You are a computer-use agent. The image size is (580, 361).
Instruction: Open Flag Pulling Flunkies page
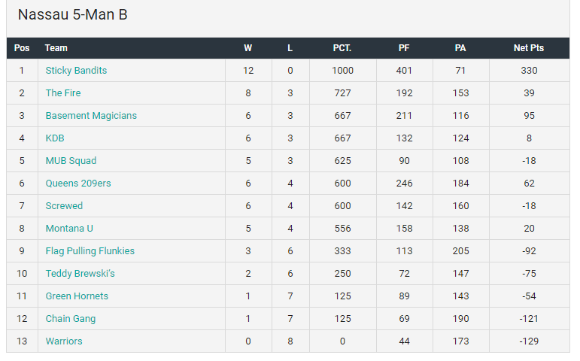[90, 251]
